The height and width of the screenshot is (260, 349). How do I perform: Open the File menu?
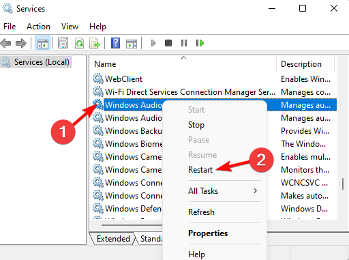[10, 27]
